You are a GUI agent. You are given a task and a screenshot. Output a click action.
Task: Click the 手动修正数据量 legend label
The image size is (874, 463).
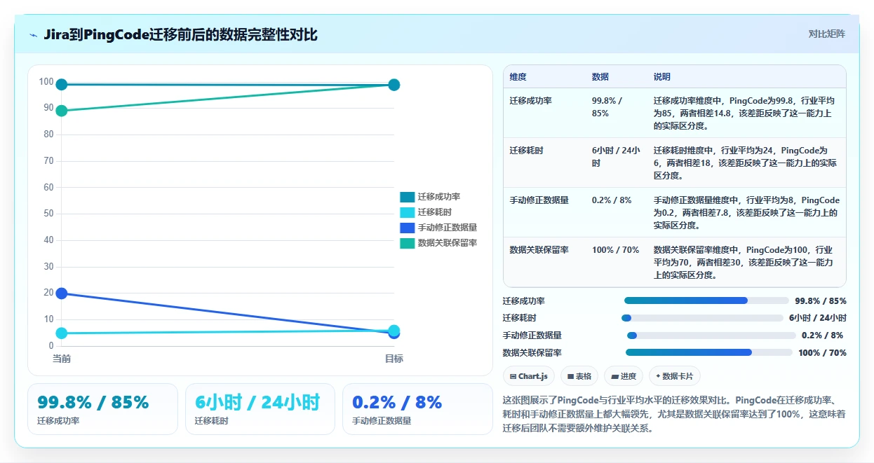tap(448, 228)
